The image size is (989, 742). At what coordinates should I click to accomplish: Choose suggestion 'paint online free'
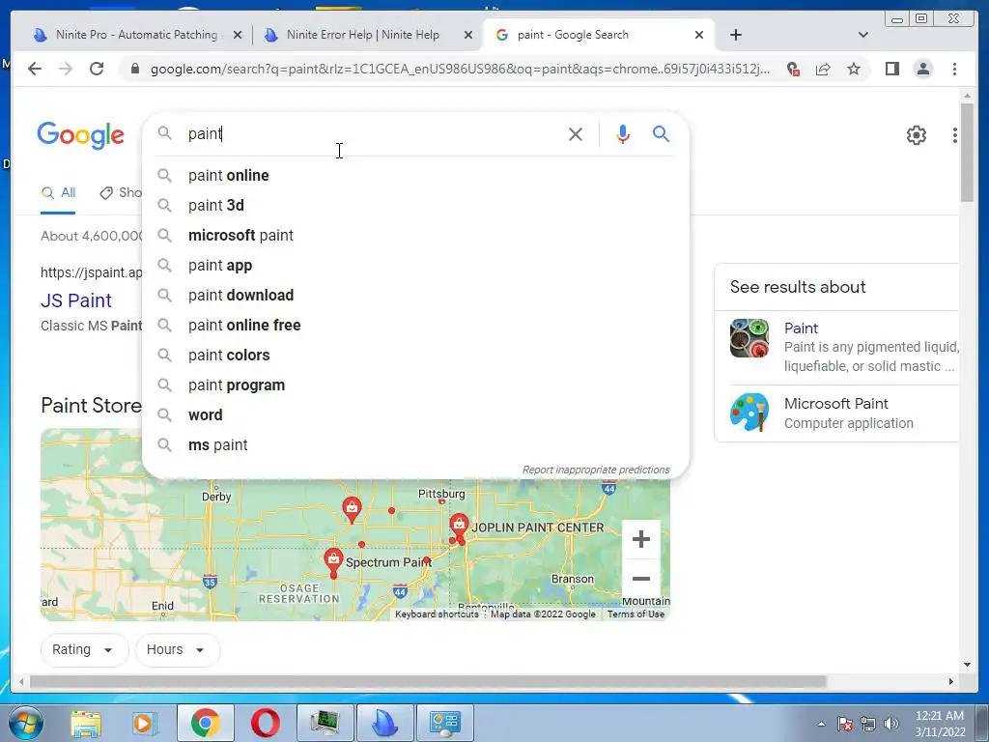(x=416, y=325)
